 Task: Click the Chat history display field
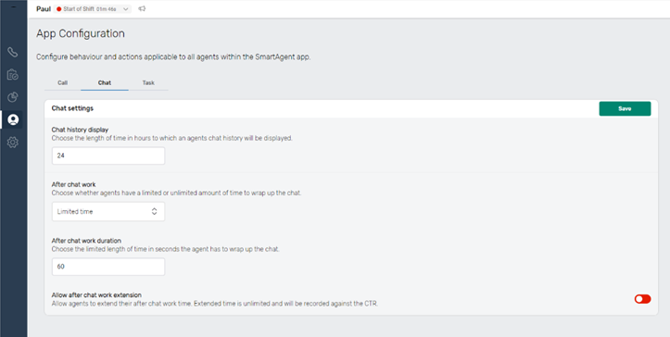coord(108,156)
